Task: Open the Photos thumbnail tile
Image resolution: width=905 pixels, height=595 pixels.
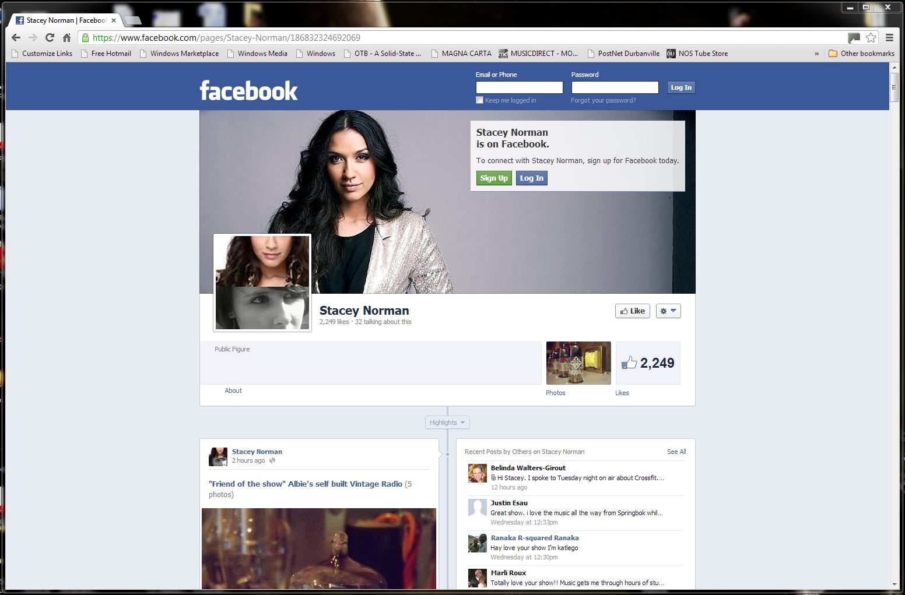Action: tap(578, 363)
